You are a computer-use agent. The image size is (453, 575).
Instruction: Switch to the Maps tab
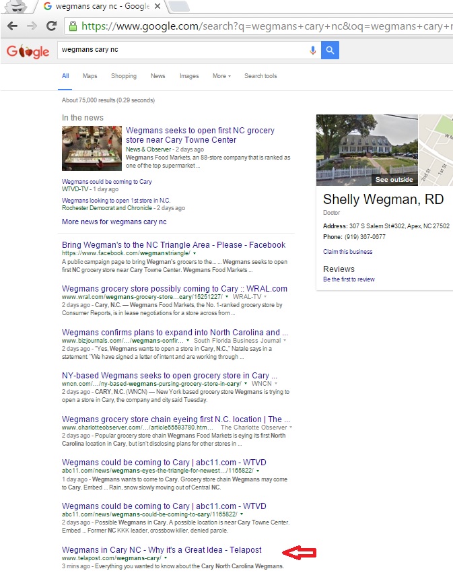90,76
